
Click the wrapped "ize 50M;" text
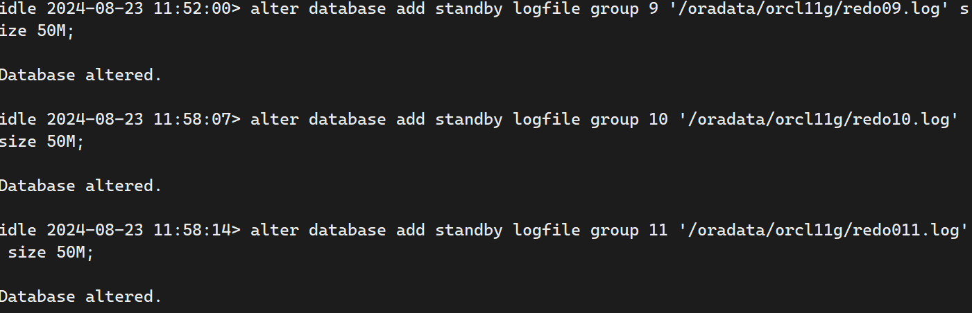pos(36,30)
